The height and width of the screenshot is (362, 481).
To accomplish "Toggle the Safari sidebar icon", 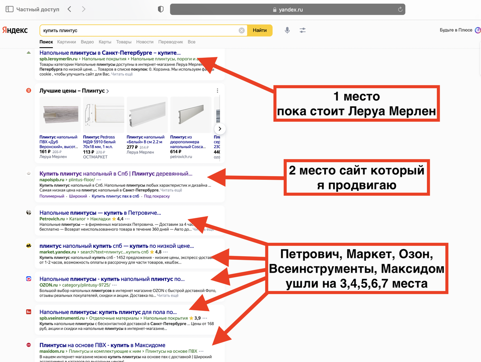I will [x=9, y=8].
